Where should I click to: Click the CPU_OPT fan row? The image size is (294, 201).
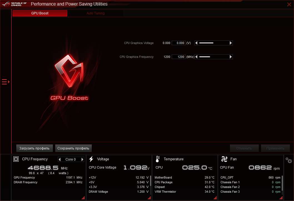tap(250, 178)
